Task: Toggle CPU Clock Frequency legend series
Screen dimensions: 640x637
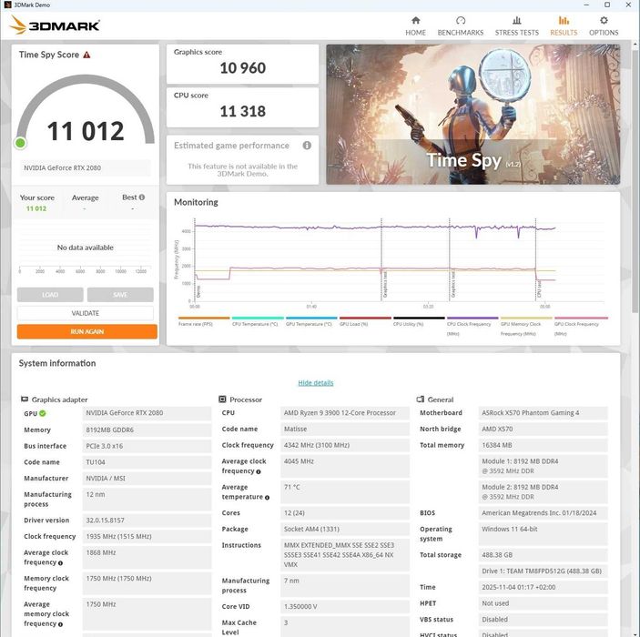Action: coord(472,327)
